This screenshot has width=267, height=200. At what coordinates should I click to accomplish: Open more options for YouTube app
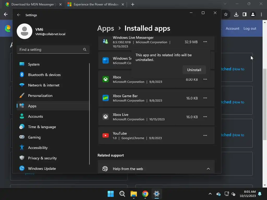205,135
